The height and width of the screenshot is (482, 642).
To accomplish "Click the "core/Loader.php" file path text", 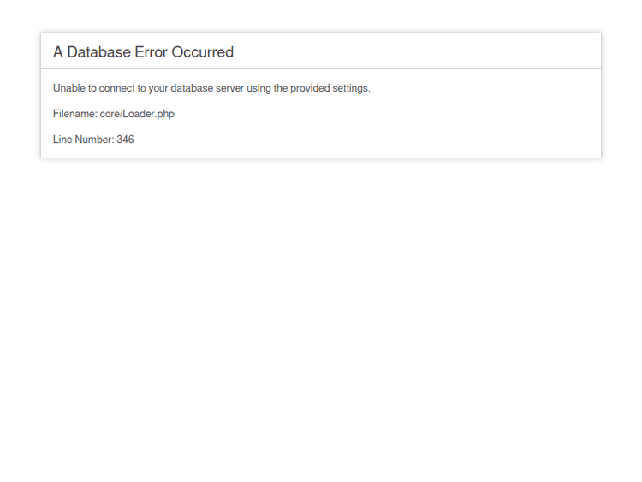I will [x=137, y=114].
